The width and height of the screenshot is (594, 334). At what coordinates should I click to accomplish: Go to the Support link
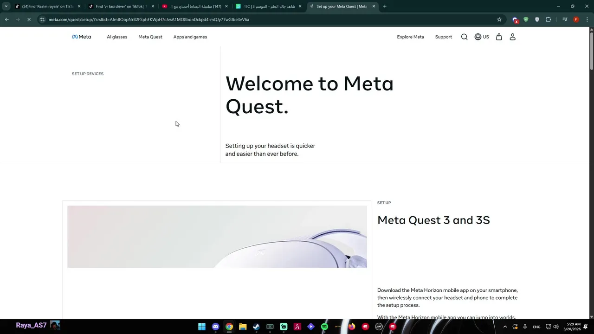(x=443, y=37)
